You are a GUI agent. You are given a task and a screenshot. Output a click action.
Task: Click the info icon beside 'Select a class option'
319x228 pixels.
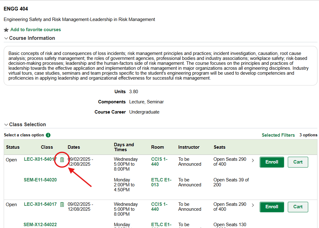[x=49, y=135]
